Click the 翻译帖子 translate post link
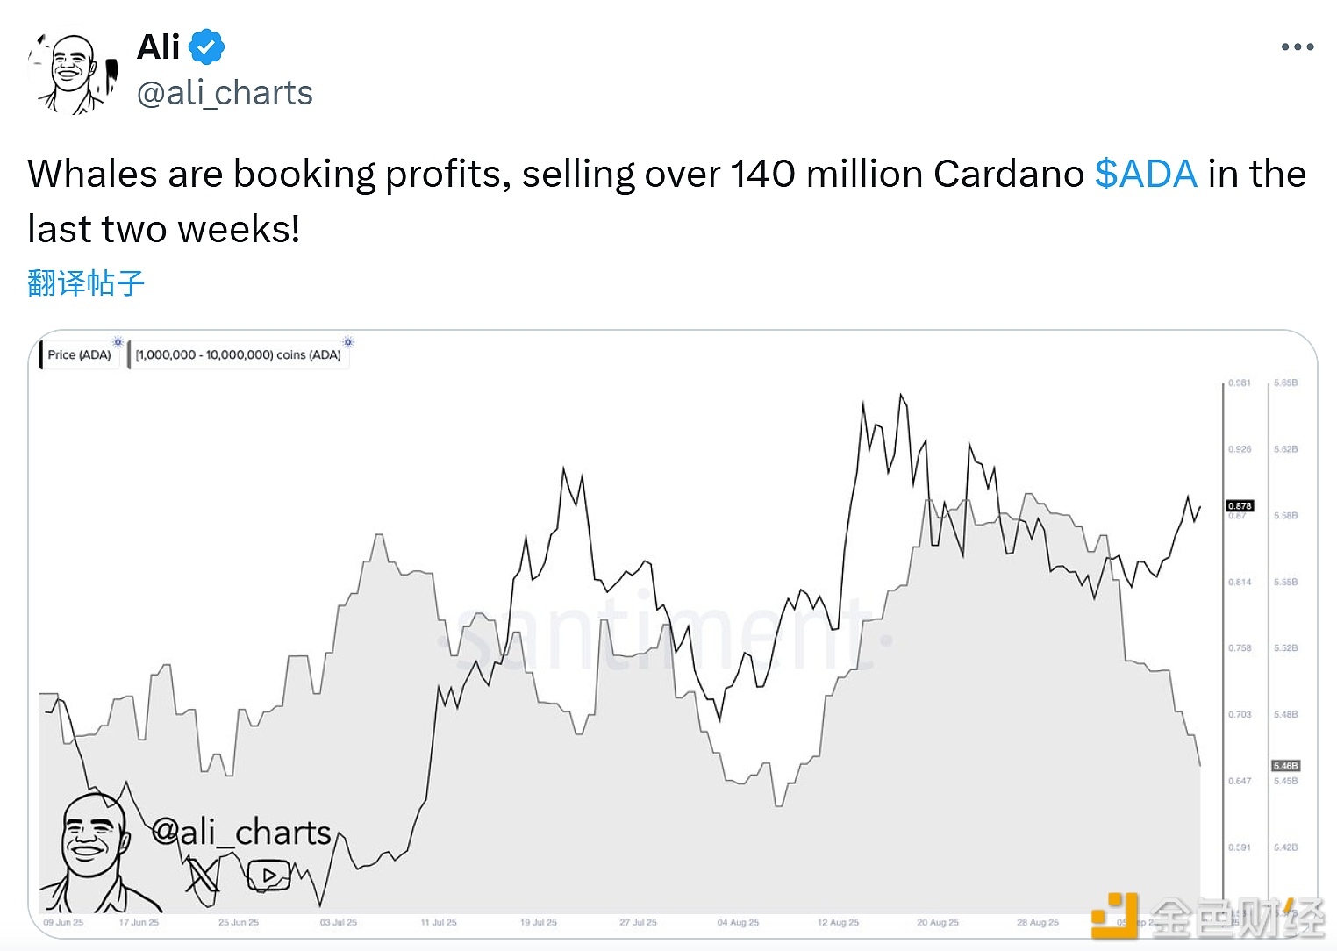The image size is (1337, 951). tap(86, 283)
